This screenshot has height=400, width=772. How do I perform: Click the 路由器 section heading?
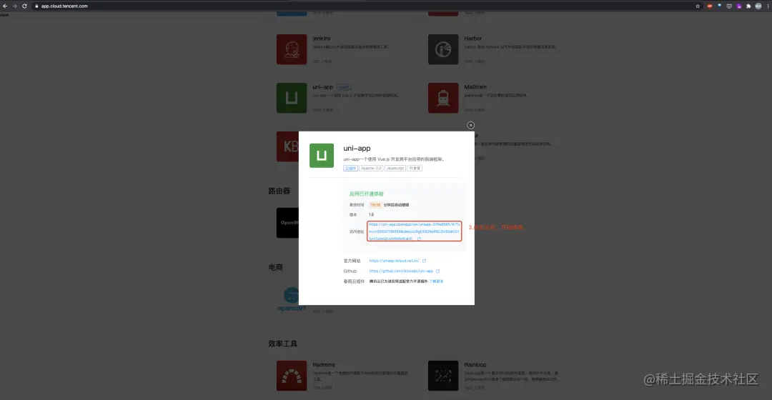tap(279, 191)
